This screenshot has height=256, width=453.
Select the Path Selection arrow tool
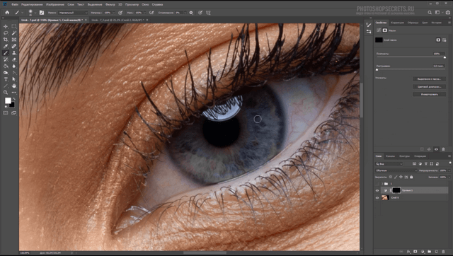(x=14, y=79)
